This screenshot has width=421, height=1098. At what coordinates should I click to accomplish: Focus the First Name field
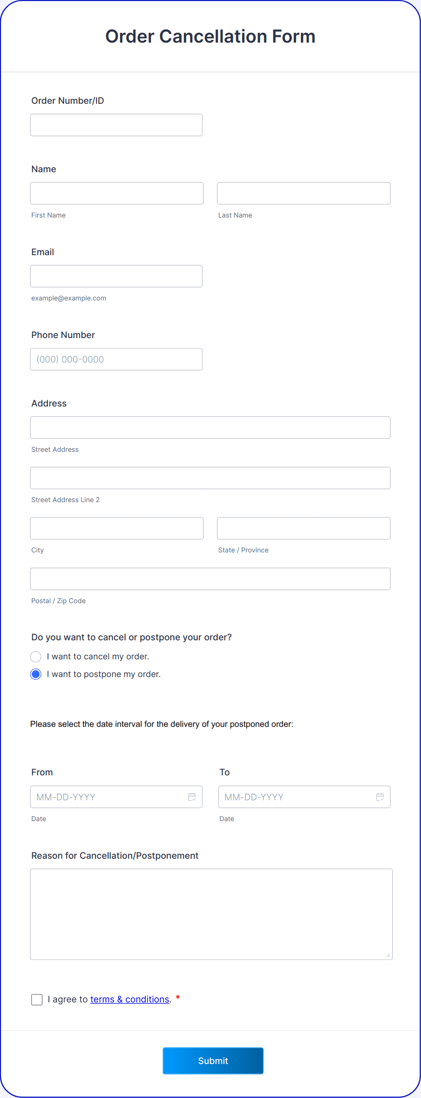coord(116,193)
